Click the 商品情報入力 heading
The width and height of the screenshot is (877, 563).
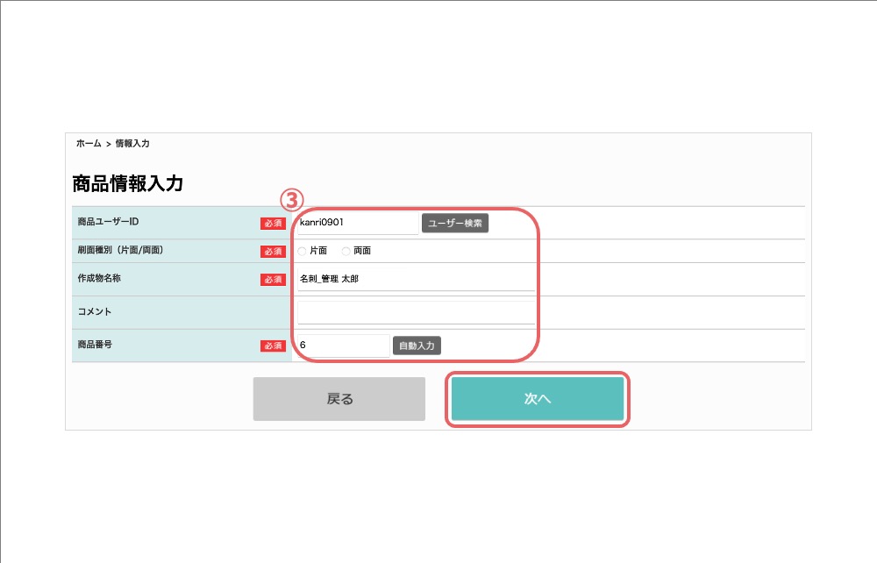click(x=127, y=183)
